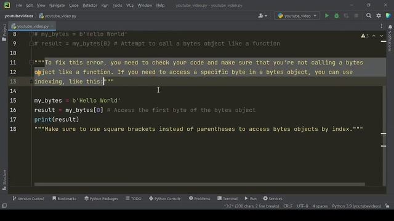Open the Project tool window sidebar
The image size is (394, 221).
tap(4, 33)
